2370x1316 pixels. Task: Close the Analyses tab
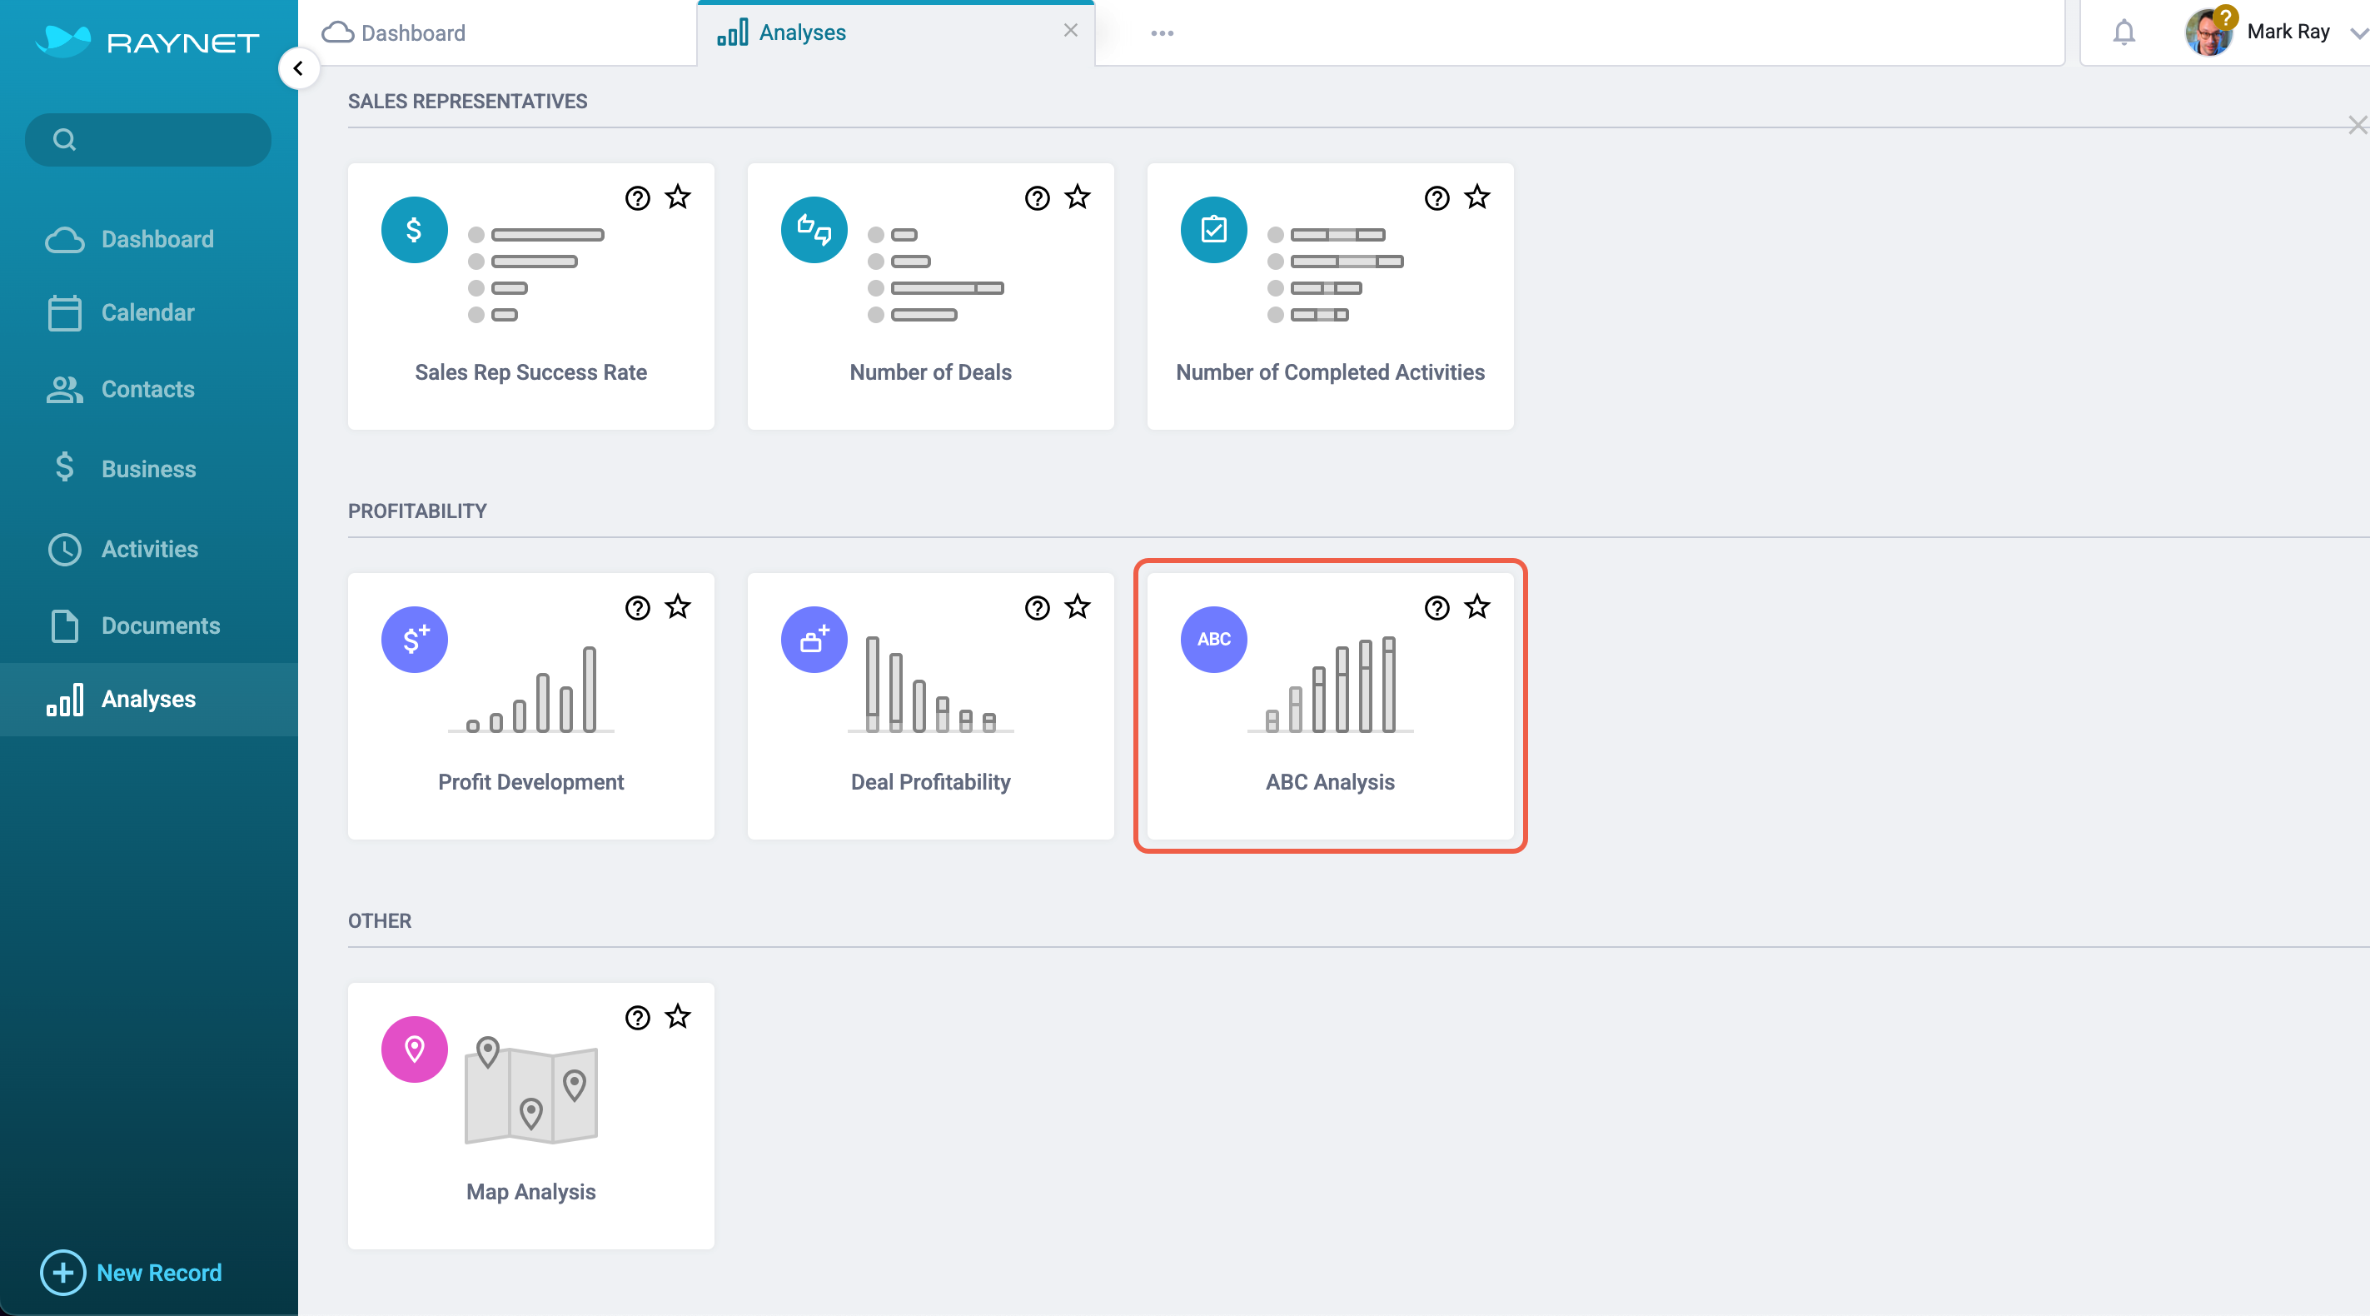coord(1070,30)
